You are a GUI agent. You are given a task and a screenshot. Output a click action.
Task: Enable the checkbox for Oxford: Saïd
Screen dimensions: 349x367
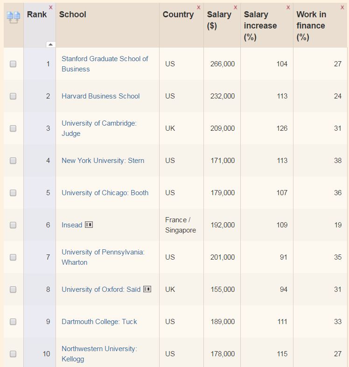13,289
